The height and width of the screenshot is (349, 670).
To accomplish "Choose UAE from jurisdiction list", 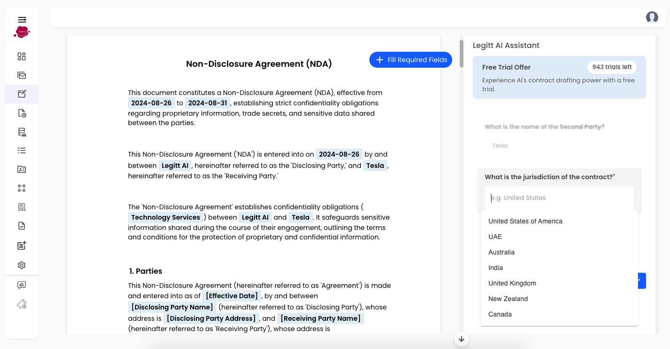I will 495,237.
